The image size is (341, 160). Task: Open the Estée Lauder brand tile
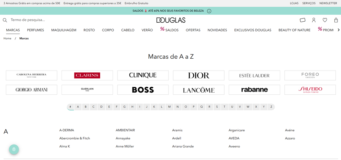(254, 75)
